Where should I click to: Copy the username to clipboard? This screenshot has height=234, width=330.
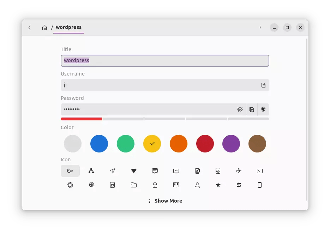coord(263,85)
